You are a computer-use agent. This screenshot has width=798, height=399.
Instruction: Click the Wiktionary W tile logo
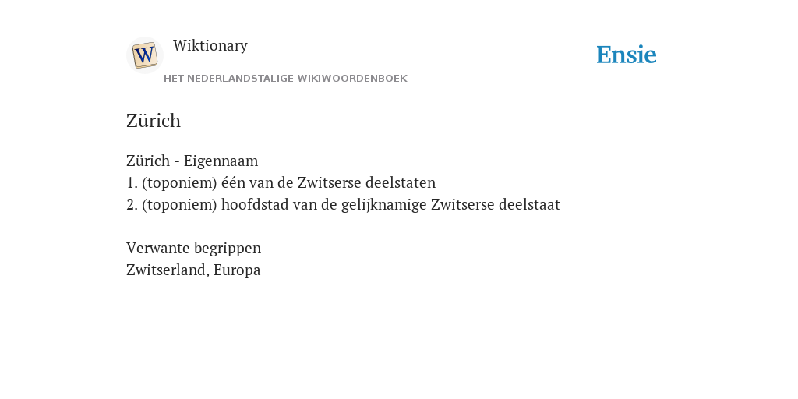click(x=145, y=55)
